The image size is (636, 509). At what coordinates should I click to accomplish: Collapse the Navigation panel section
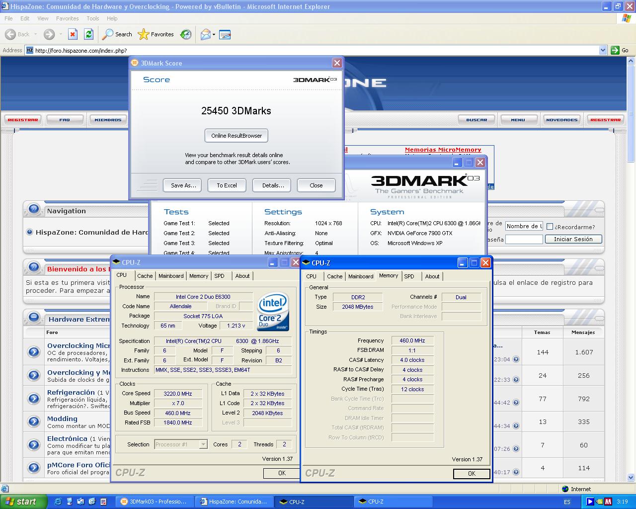34,209
